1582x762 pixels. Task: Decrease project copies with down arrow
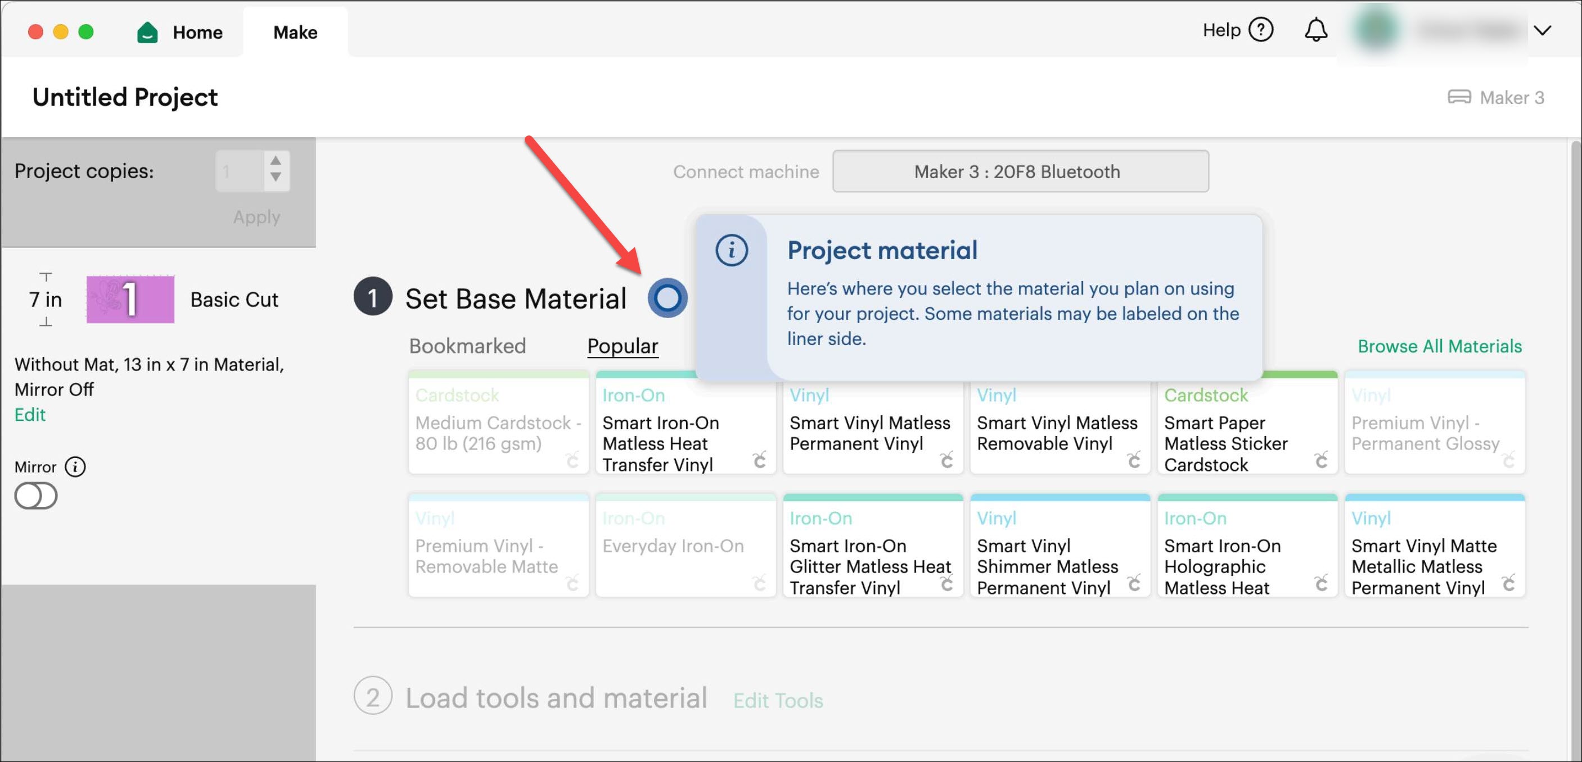276,178
